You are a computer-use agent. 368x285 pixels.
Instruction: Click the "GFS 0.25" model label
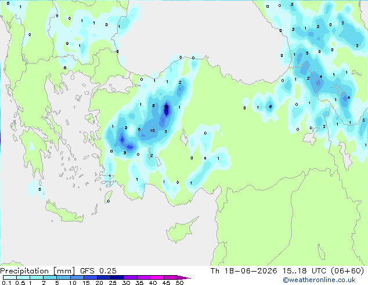tap(98, 271)
